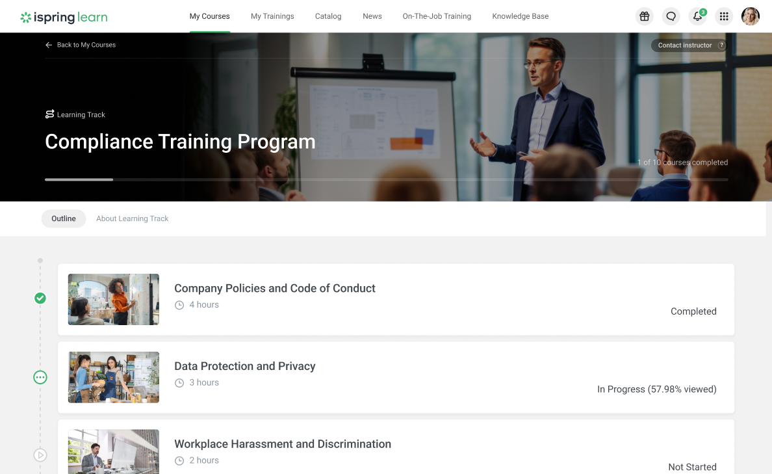
Task: Open Workplace Harassment and Discrimination course
Action: (283, 444)
